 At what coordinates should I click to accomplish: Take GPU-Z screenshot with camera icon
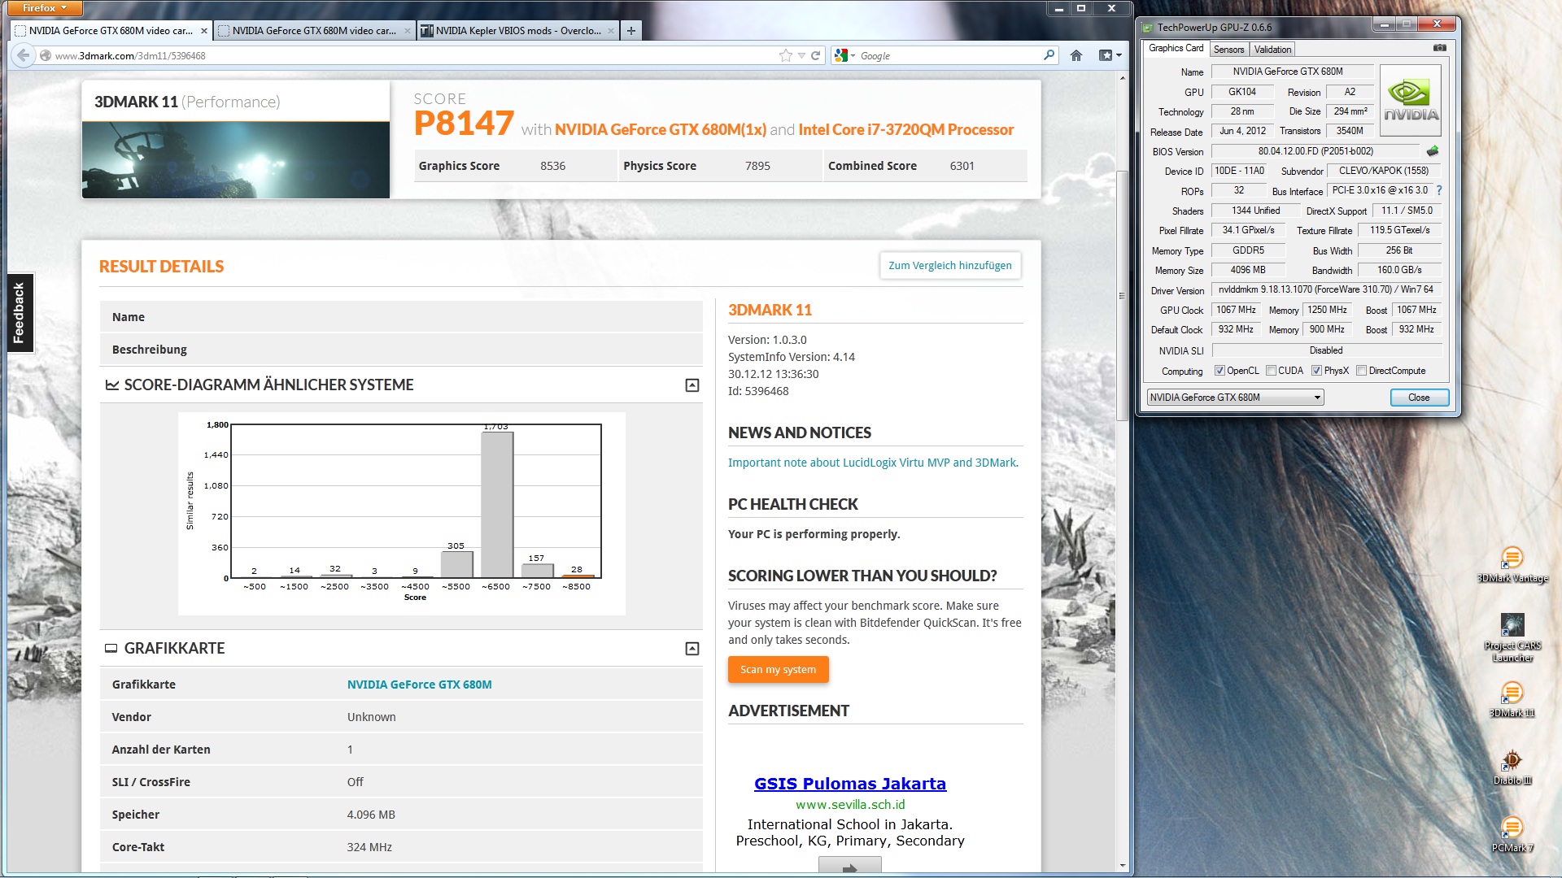tap(1440, 48)
